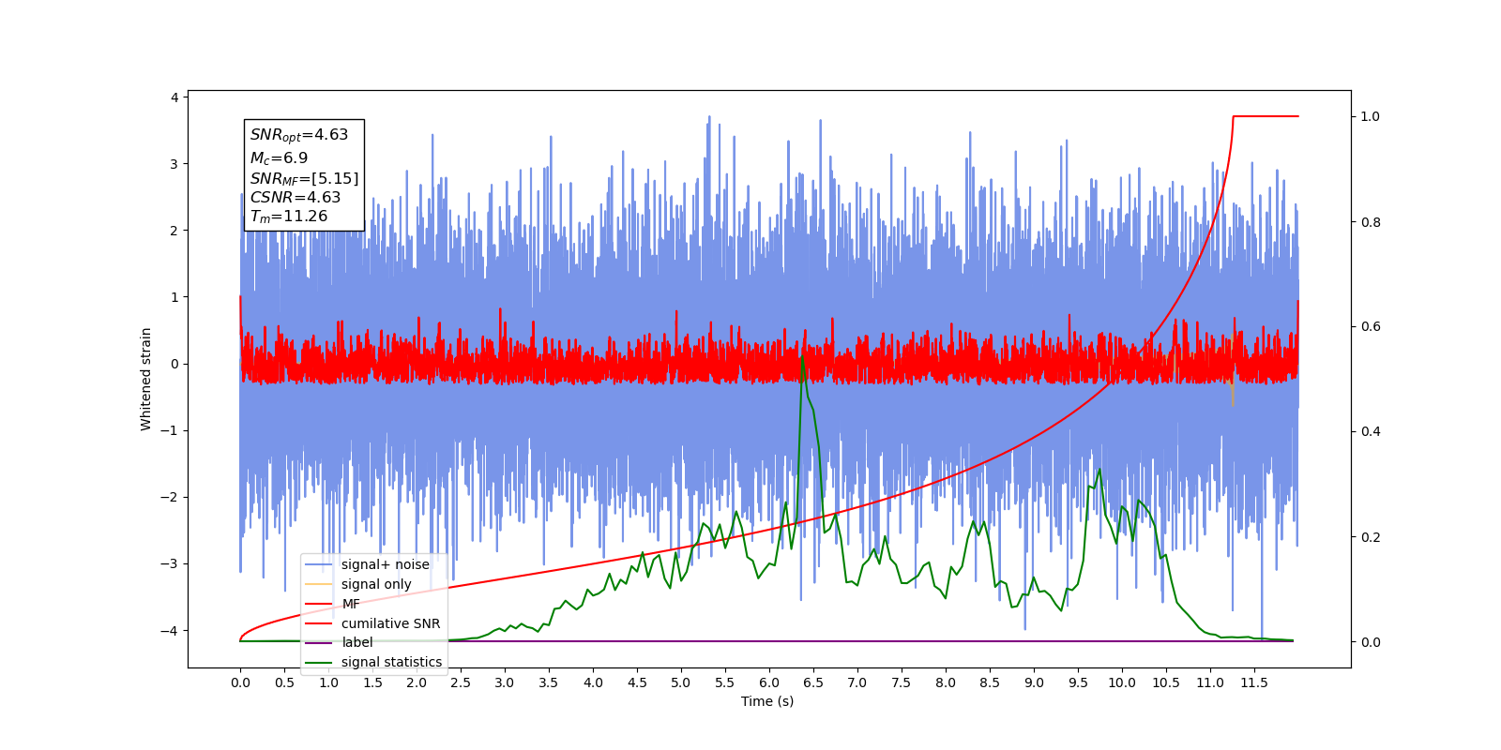Click the left y-axis tick label 0
Viewport: 1501px width, 750px height.
click(174, 364)
